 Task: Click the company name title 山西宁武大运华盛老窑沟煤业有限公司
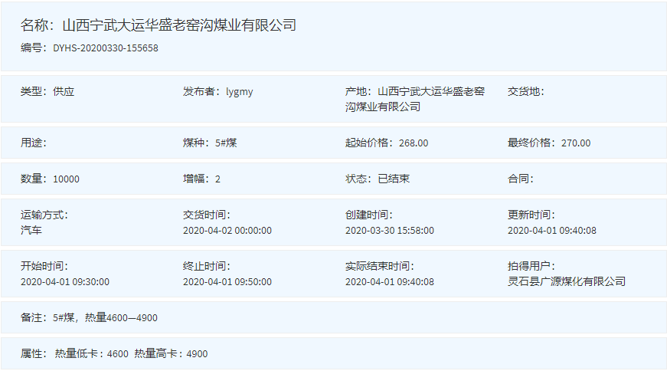point(179,25)
